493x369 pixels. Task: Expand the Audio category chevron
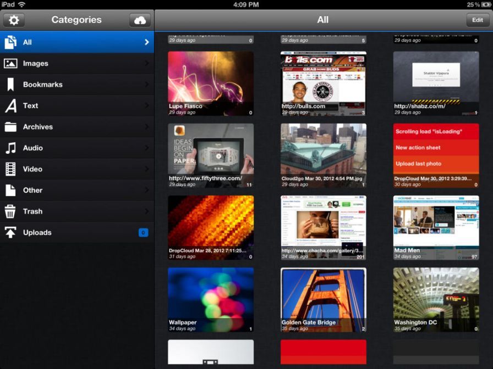[146, 148]
